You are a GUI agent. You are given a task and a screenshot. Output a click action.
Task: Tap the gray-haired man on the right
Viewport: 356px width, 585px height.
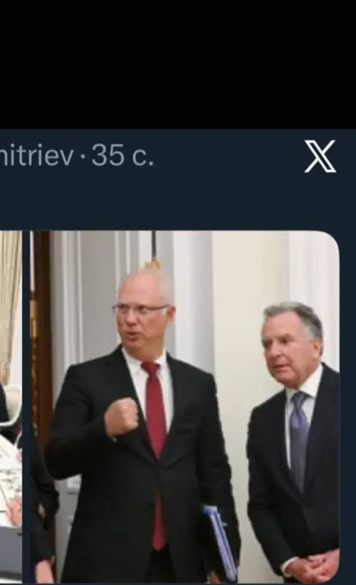coord(293,441)
